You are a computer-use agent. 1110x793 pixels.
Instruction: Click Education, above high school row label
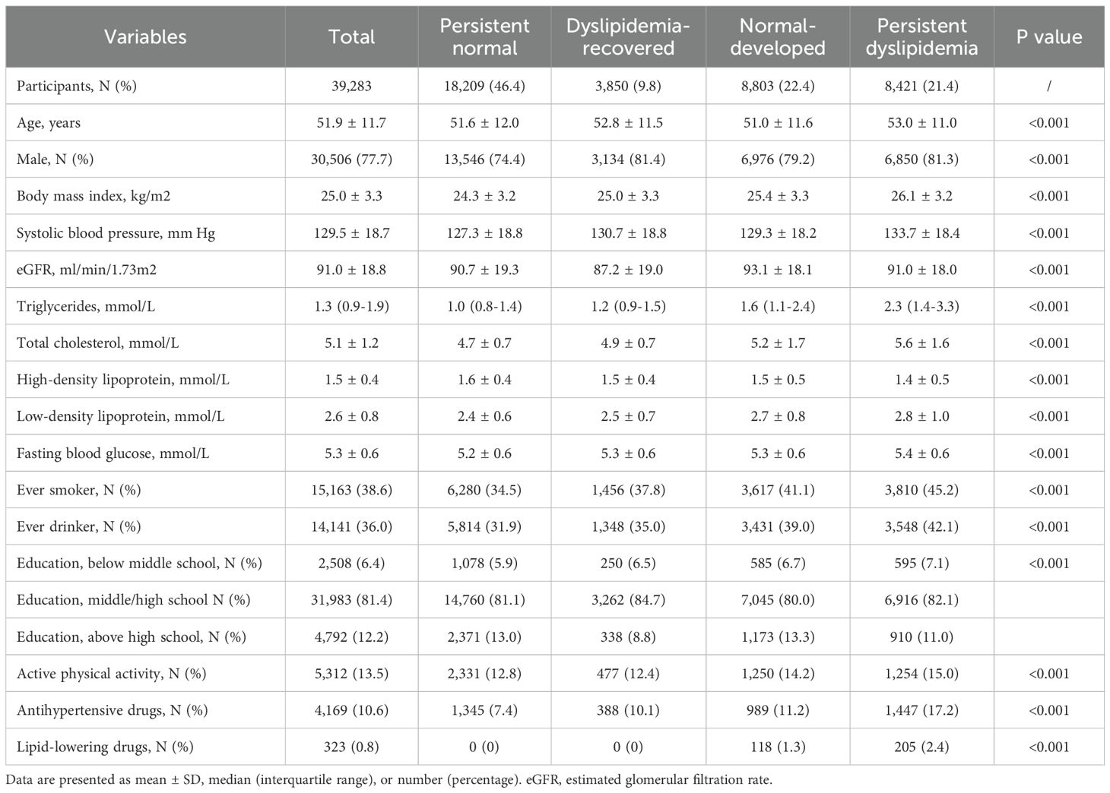pyautogui.click(x=132, y=637)
